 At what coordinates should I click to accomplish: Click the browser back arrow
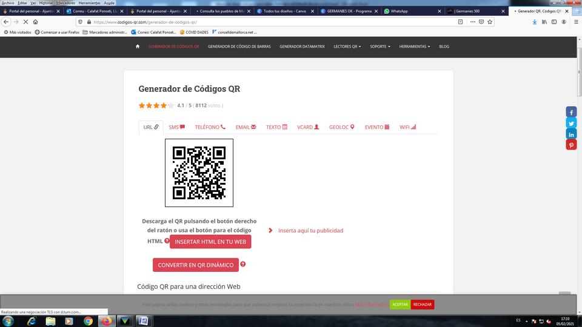pyautogui.click(x=6, y=22)
